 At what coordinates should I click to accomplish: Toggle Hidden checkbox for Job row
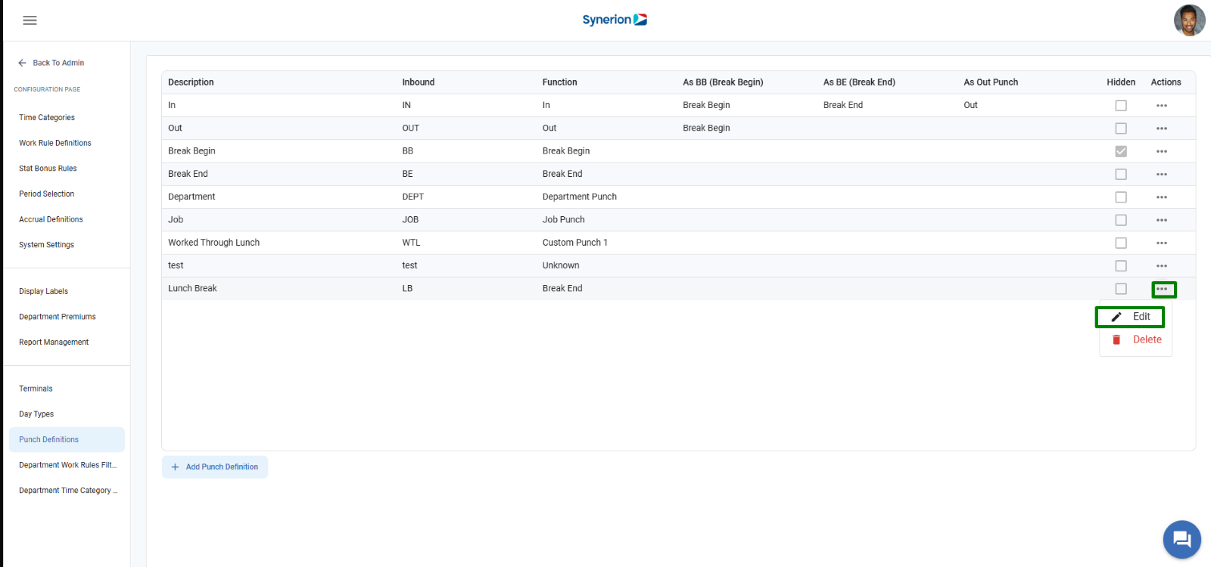pos(1121,220)
